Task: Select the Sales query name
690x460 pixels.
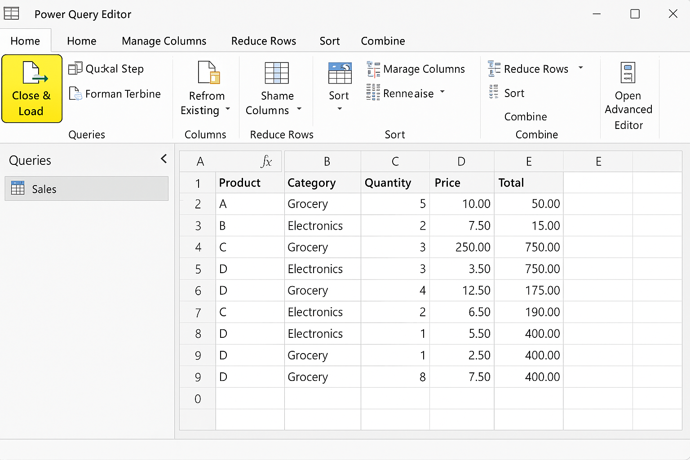Action: (x=44, y=189)
